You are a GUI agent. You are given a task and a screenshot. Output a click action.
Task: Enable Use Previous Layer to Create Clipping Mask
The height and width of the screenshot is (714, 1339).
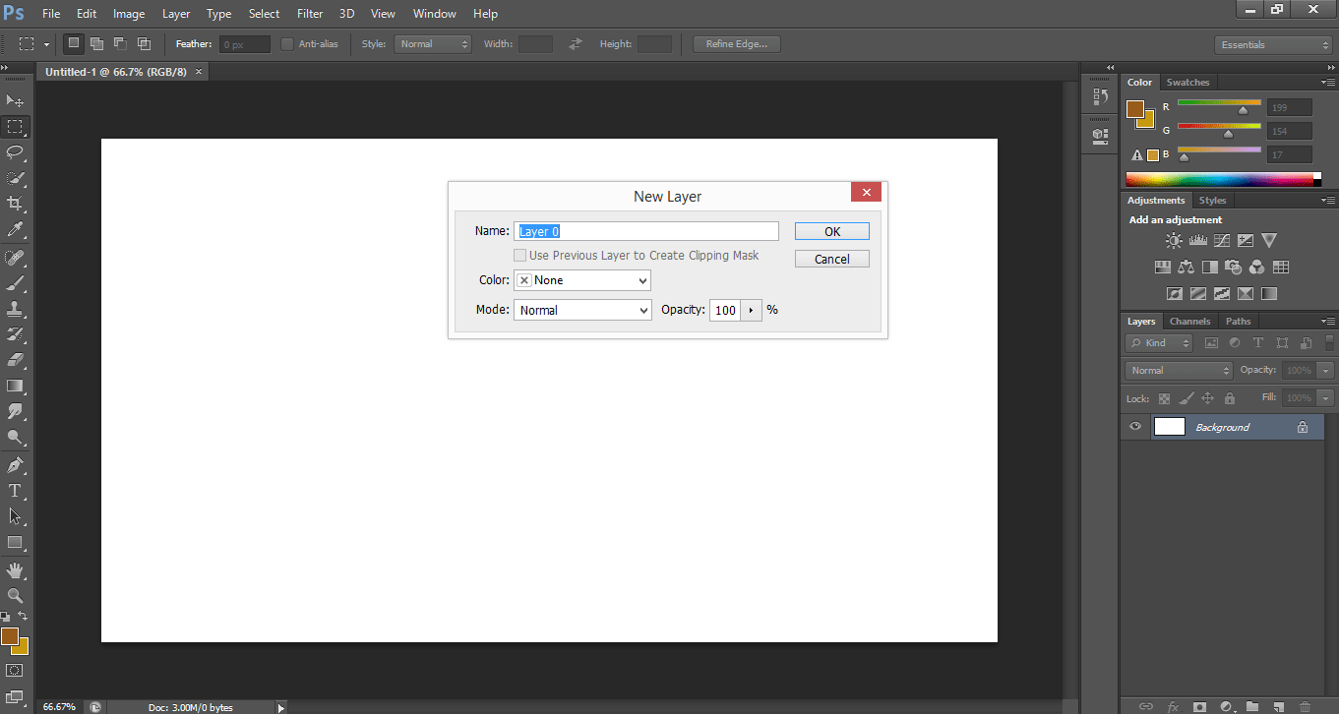519,255
